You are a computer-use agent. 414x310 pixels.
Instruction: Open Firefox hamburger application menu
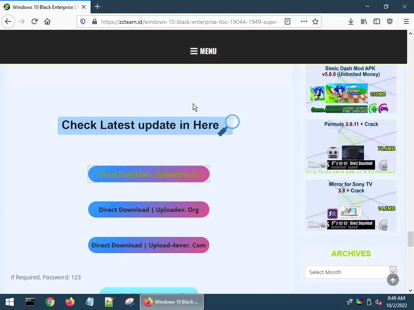point(406,22)
